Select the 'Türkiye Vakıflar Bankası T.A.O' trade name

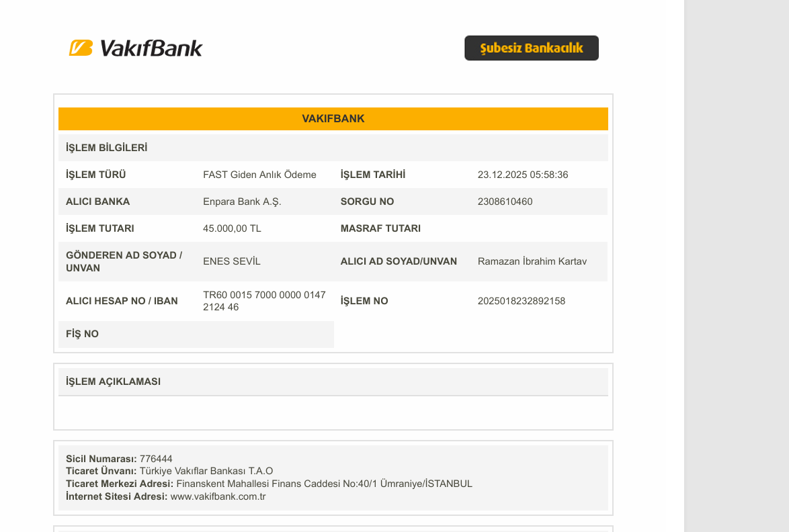[x=206, y=471]
